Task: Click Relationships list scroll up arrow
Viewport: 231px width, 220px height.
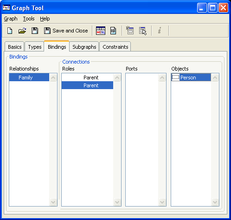Action: point(53,78)
